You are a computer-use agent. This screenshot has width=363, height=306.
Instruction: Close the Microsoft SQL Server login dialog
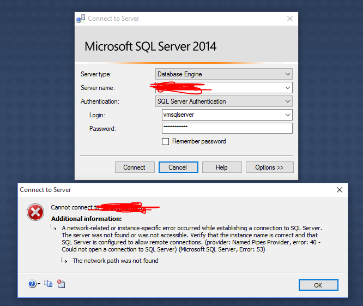tap(290, 19)
